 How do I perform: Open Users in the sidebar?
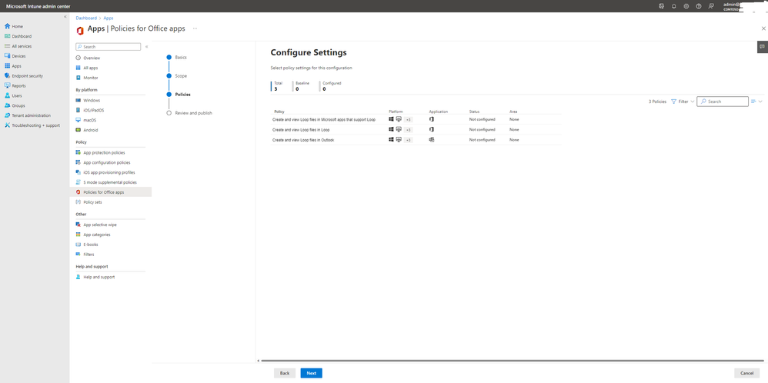[x=13, y=95]
